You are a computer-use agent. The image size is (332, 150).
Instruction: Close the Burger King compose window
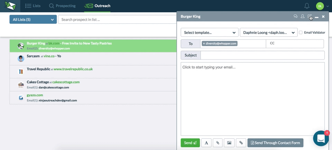[323, 17]
